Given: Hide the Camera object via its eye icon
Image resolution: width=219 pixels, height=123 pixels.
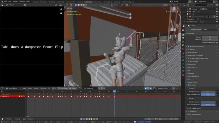Looking at the screenshot, I should click(217, 9).
